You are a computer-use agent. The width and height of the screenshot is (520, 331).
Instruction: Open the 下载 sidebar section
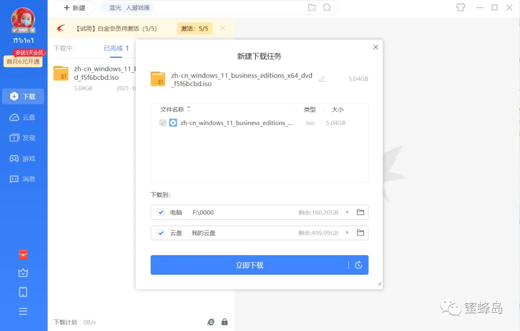point(23,96)
